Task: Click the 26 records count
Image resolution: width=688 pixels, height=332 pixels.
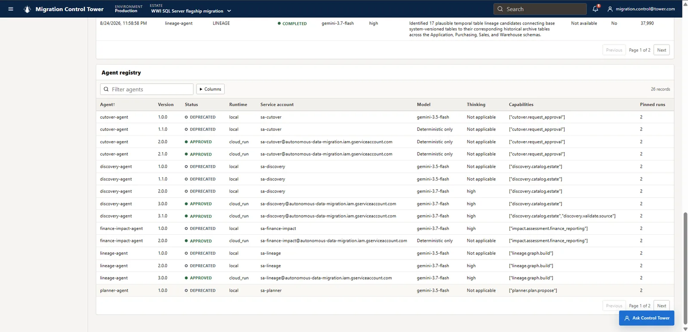Action: [660, 89]
